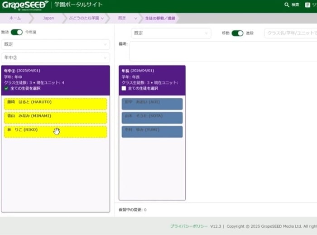
Task: Select student (SOTA) card in 年長
Action: pyautogui.click(x=152, y=118)
